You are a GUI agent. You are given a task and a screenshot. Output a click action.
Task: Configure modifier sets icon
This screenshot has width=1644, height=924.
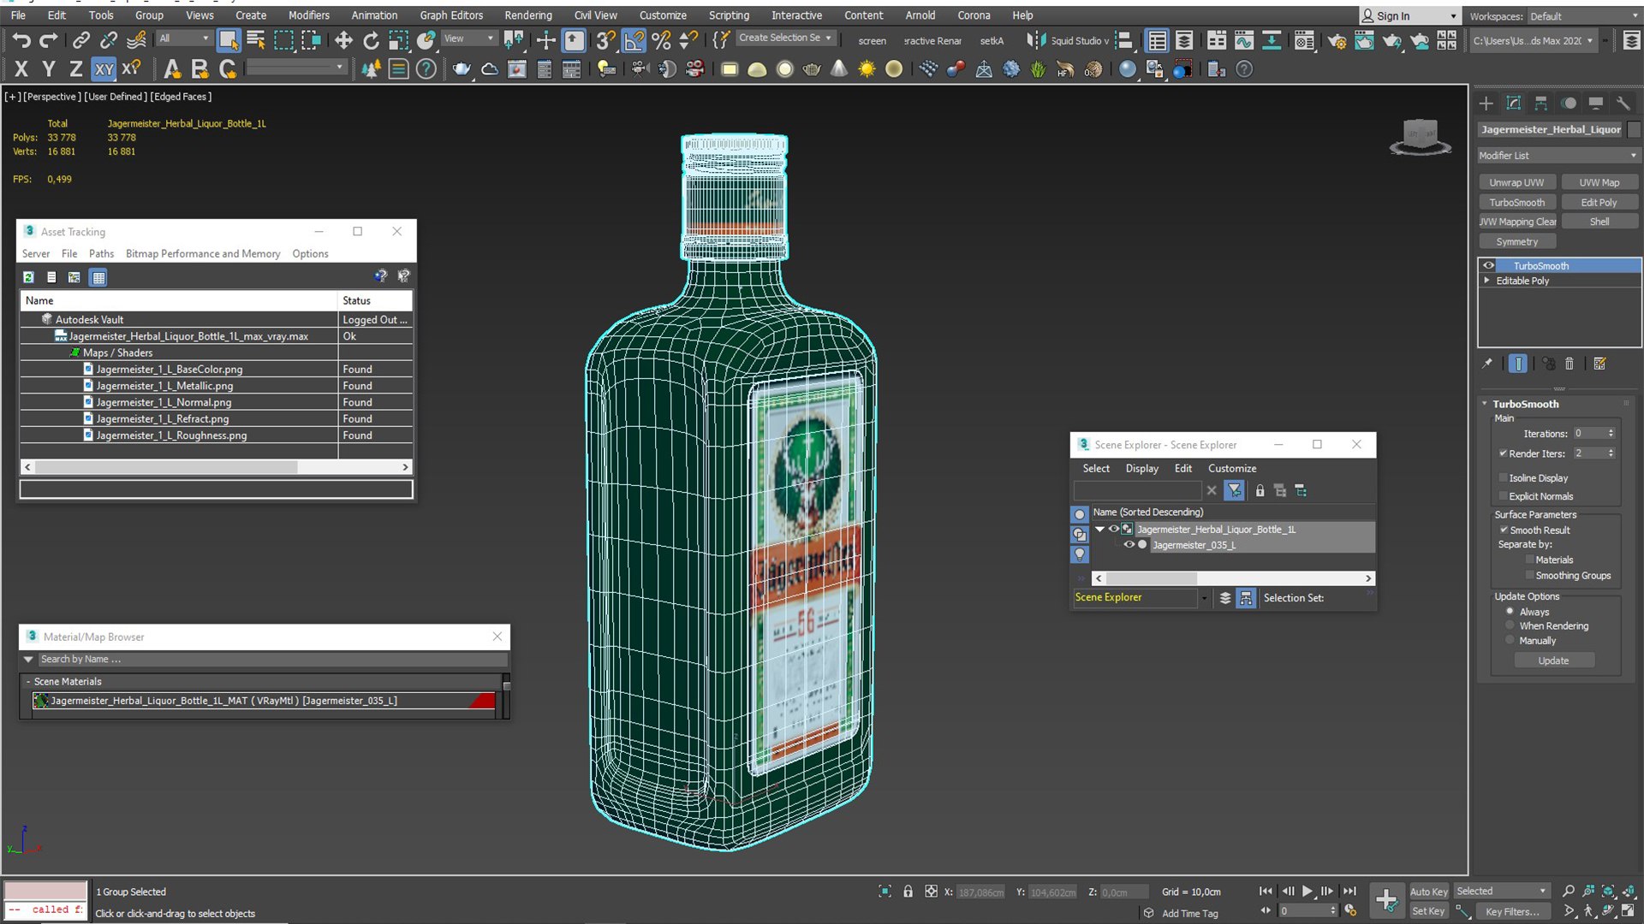1599,364
